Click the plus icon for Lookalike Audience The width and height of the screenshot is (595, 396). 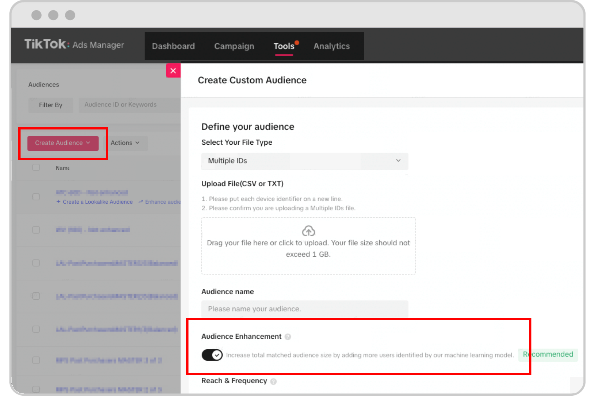coord(58,202)
